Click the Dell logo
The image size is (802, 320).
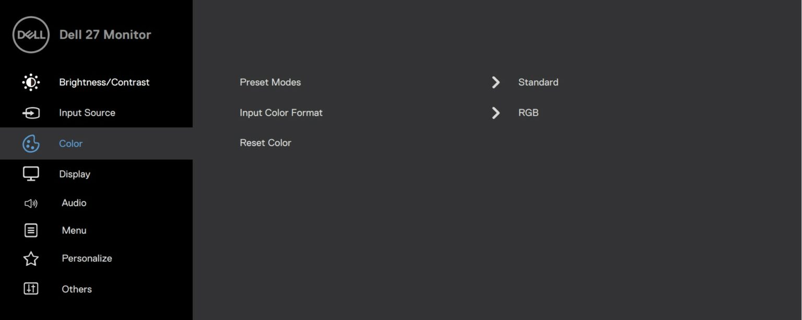pyautogui.click(x=30, y=34)
